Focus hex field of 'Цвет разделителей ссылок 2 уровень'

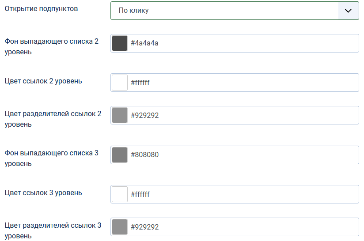243,115
